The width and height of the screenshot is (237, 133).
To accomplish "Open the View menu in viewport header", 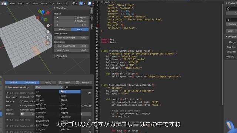I will point(12,3).
